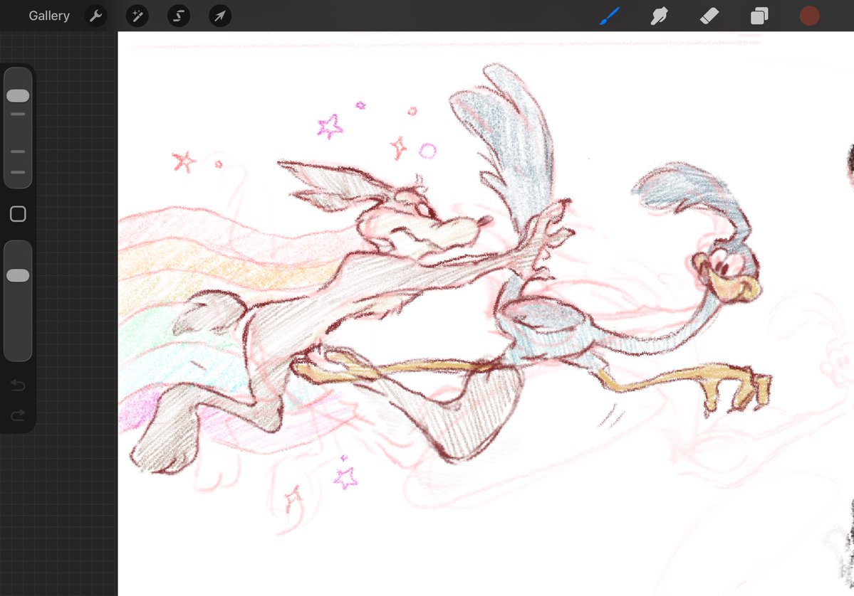Open the Actions wrench menu

click(x=96, y=16)
